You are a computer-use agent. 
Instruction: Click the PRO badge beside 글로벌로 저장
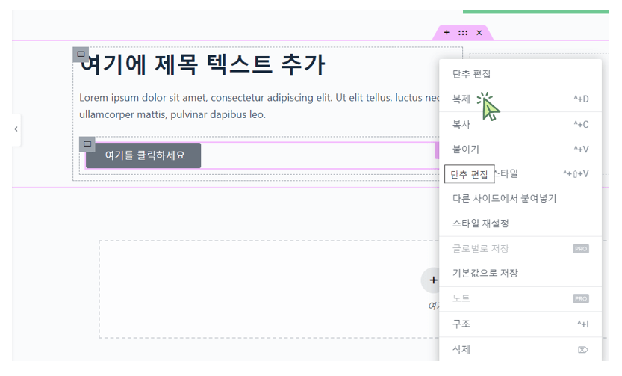(581, 249)
